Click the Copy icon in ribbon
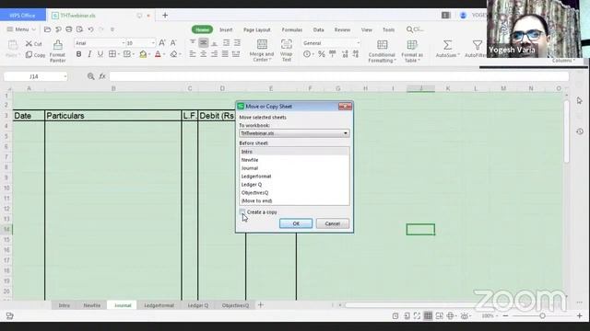This screenshot has height=331, width=590. 29,55
